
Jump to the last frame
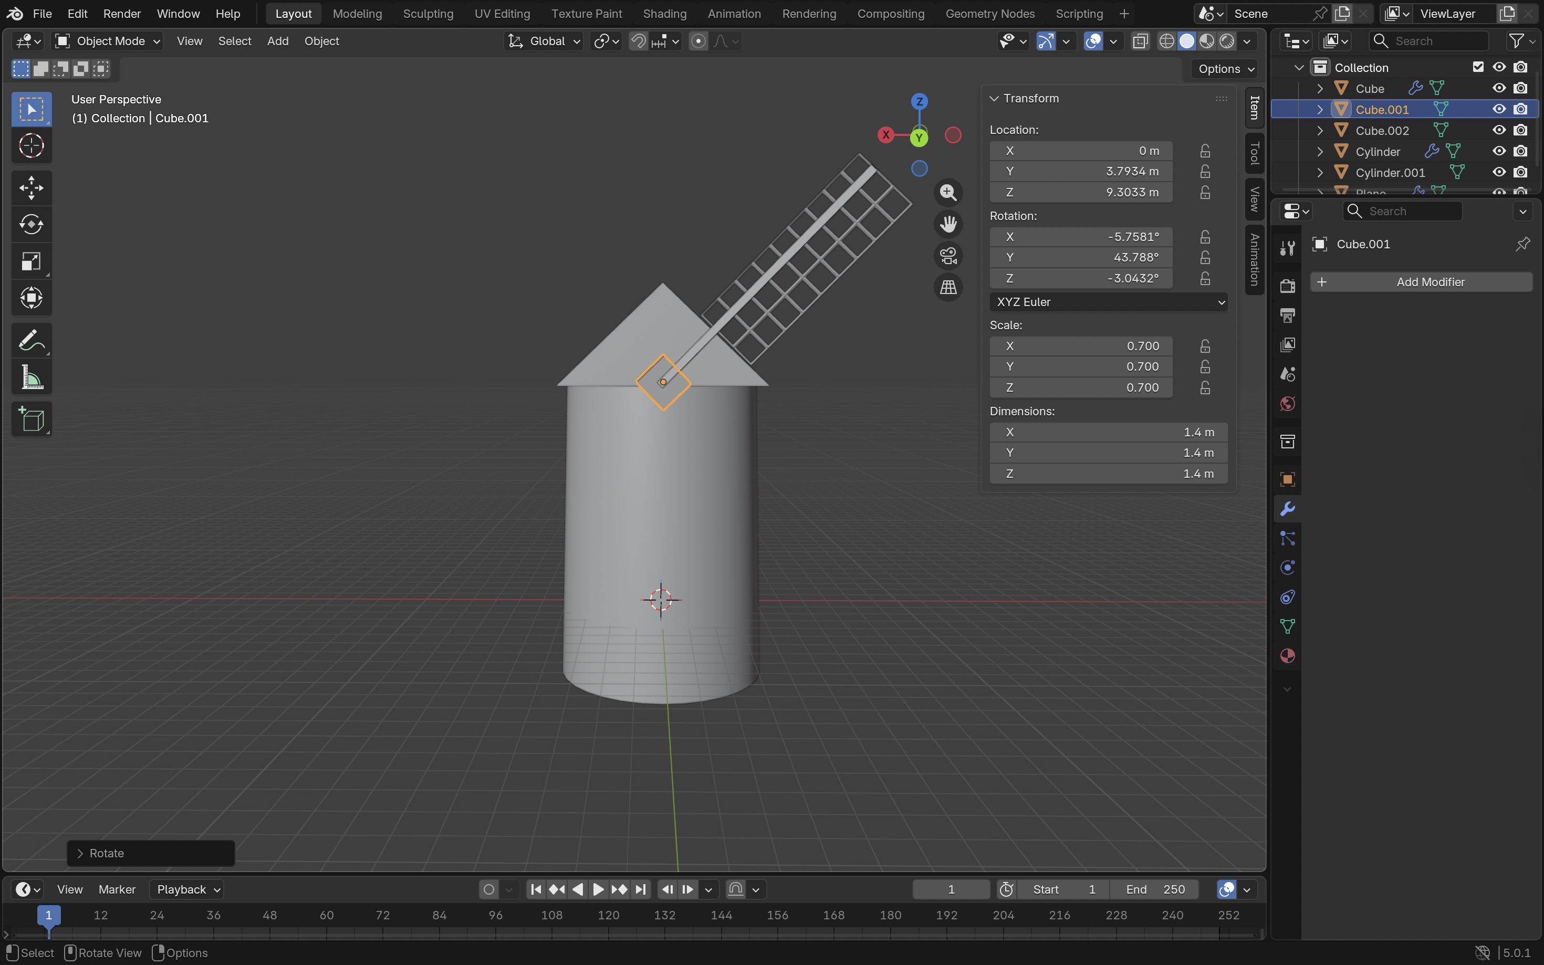(641, 889)
